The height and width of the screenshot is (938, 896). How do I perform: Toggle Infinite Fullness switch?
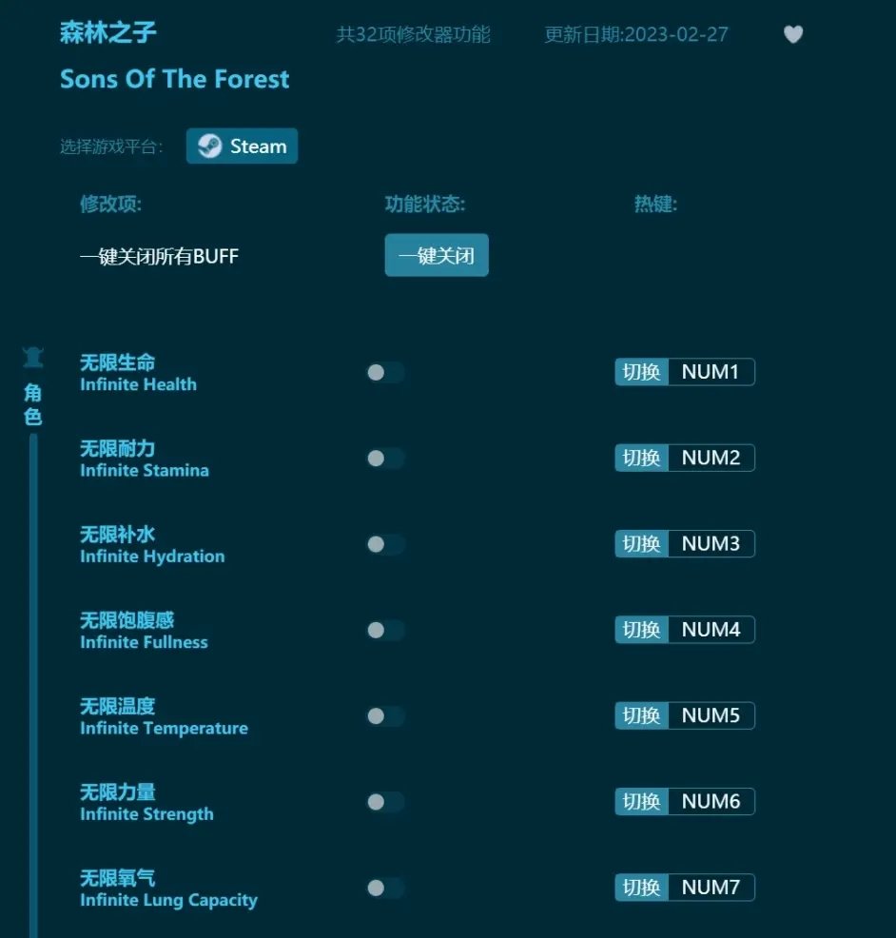point(386,631)
